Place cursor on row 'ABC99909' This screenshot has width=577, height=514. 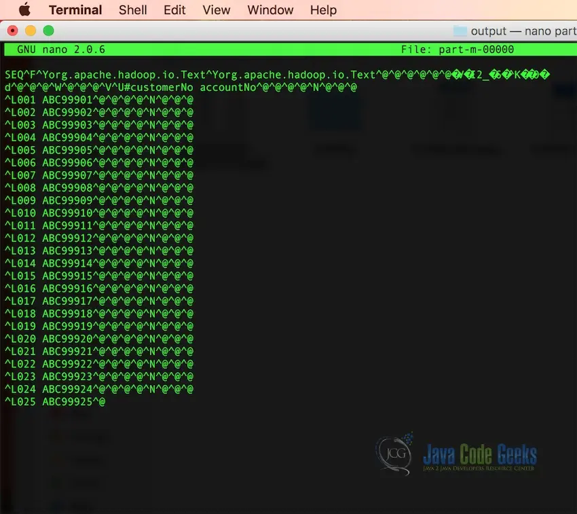[98, 200]
